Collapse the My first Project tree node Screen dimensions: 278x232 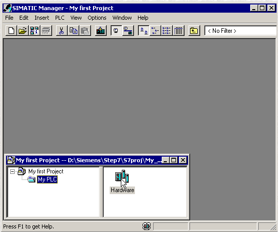[12, 171]
